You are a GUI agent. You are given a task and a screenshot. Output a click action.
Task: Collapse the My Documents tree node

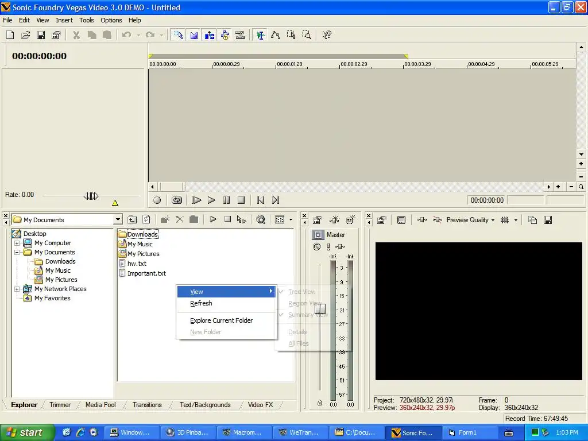click(x=17, y=253)
